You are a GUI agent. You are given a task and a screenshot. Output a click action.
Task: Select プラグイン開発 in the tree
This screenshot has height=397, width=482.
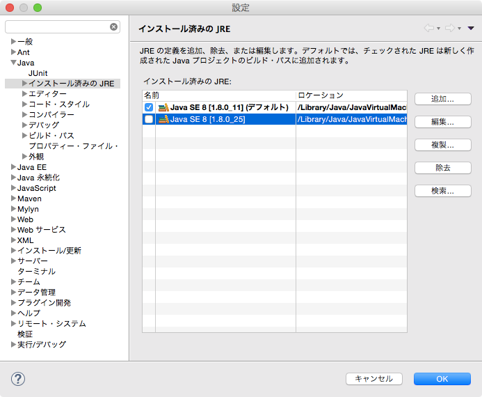click(44, 303)
